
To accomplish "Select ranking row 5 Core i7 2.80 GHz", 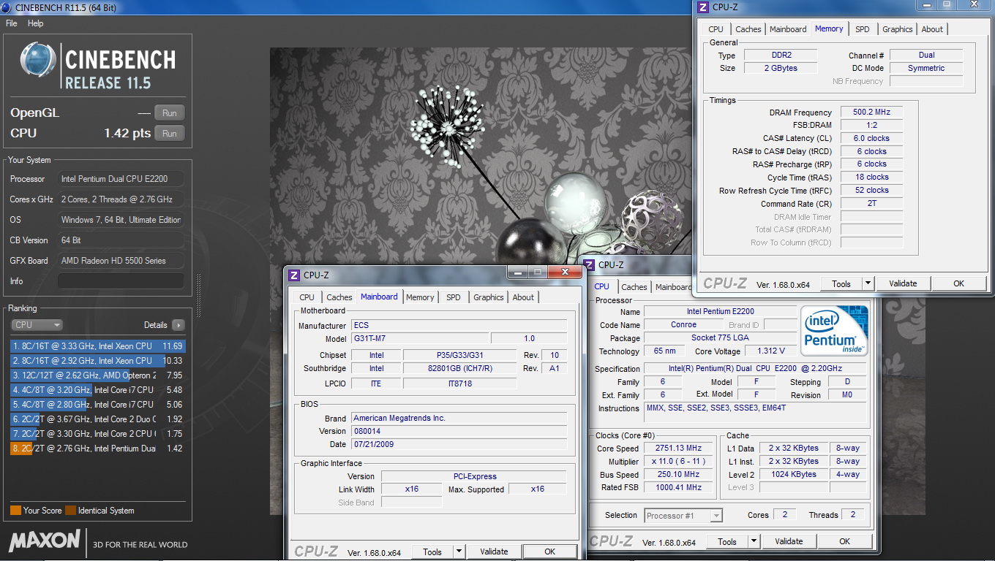I will 97,405.
